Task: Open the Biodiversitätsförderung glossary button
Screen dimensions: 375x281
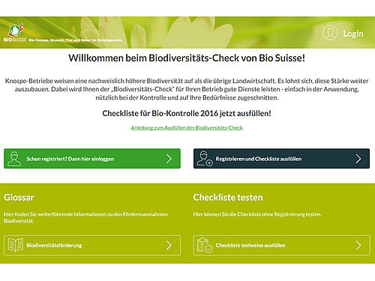Action: [x=92, y=245]
